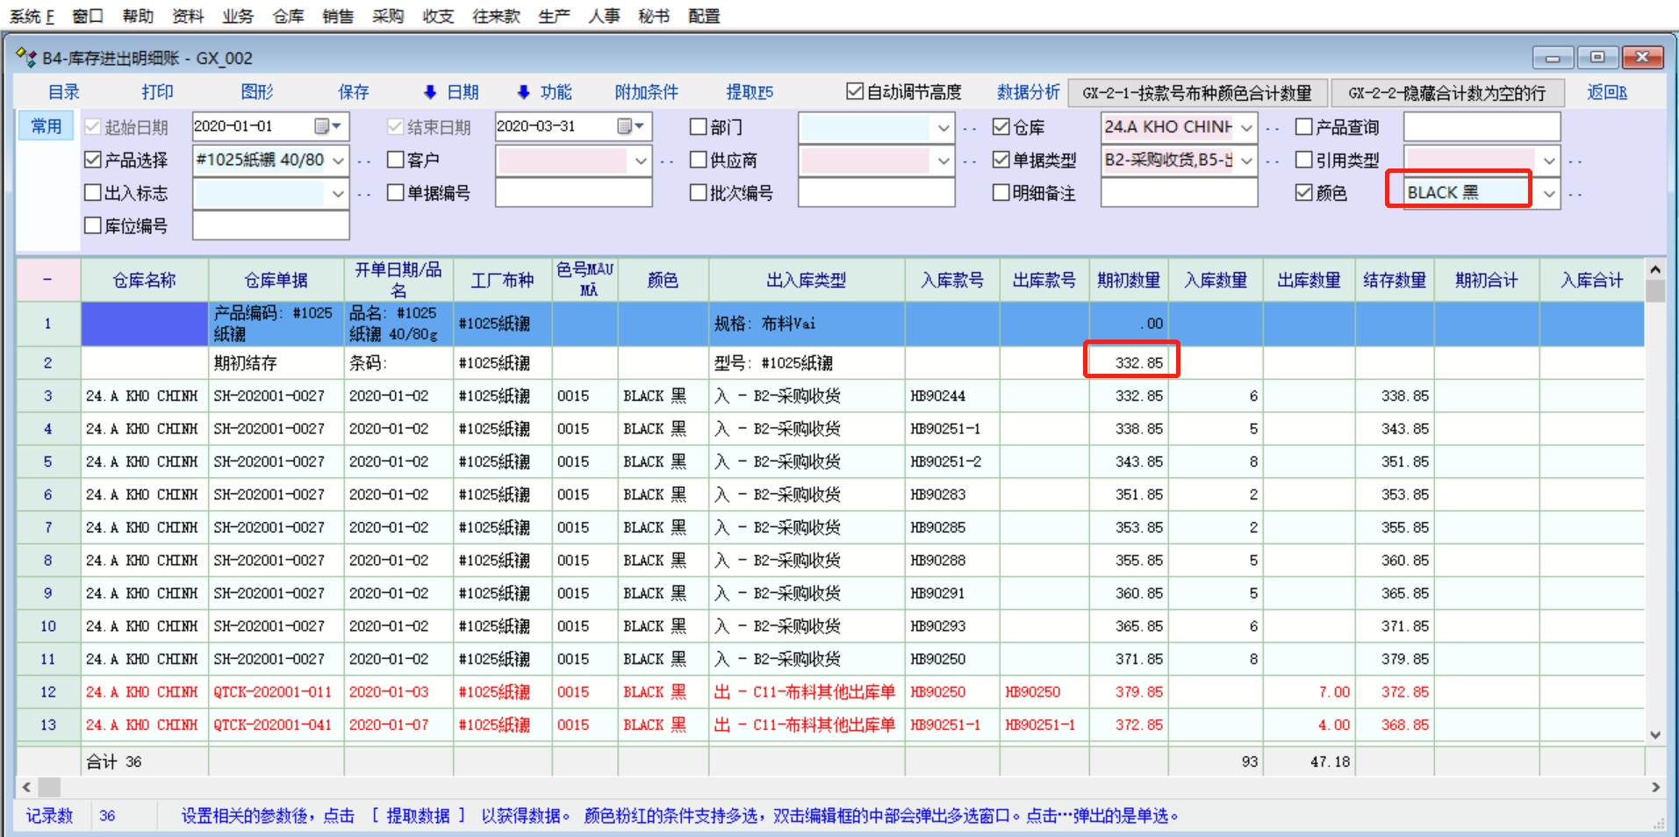The width and height of the screenshot is (1679, 837).
Task: Click the 提取F5 button
Action: tap(750, 92)
